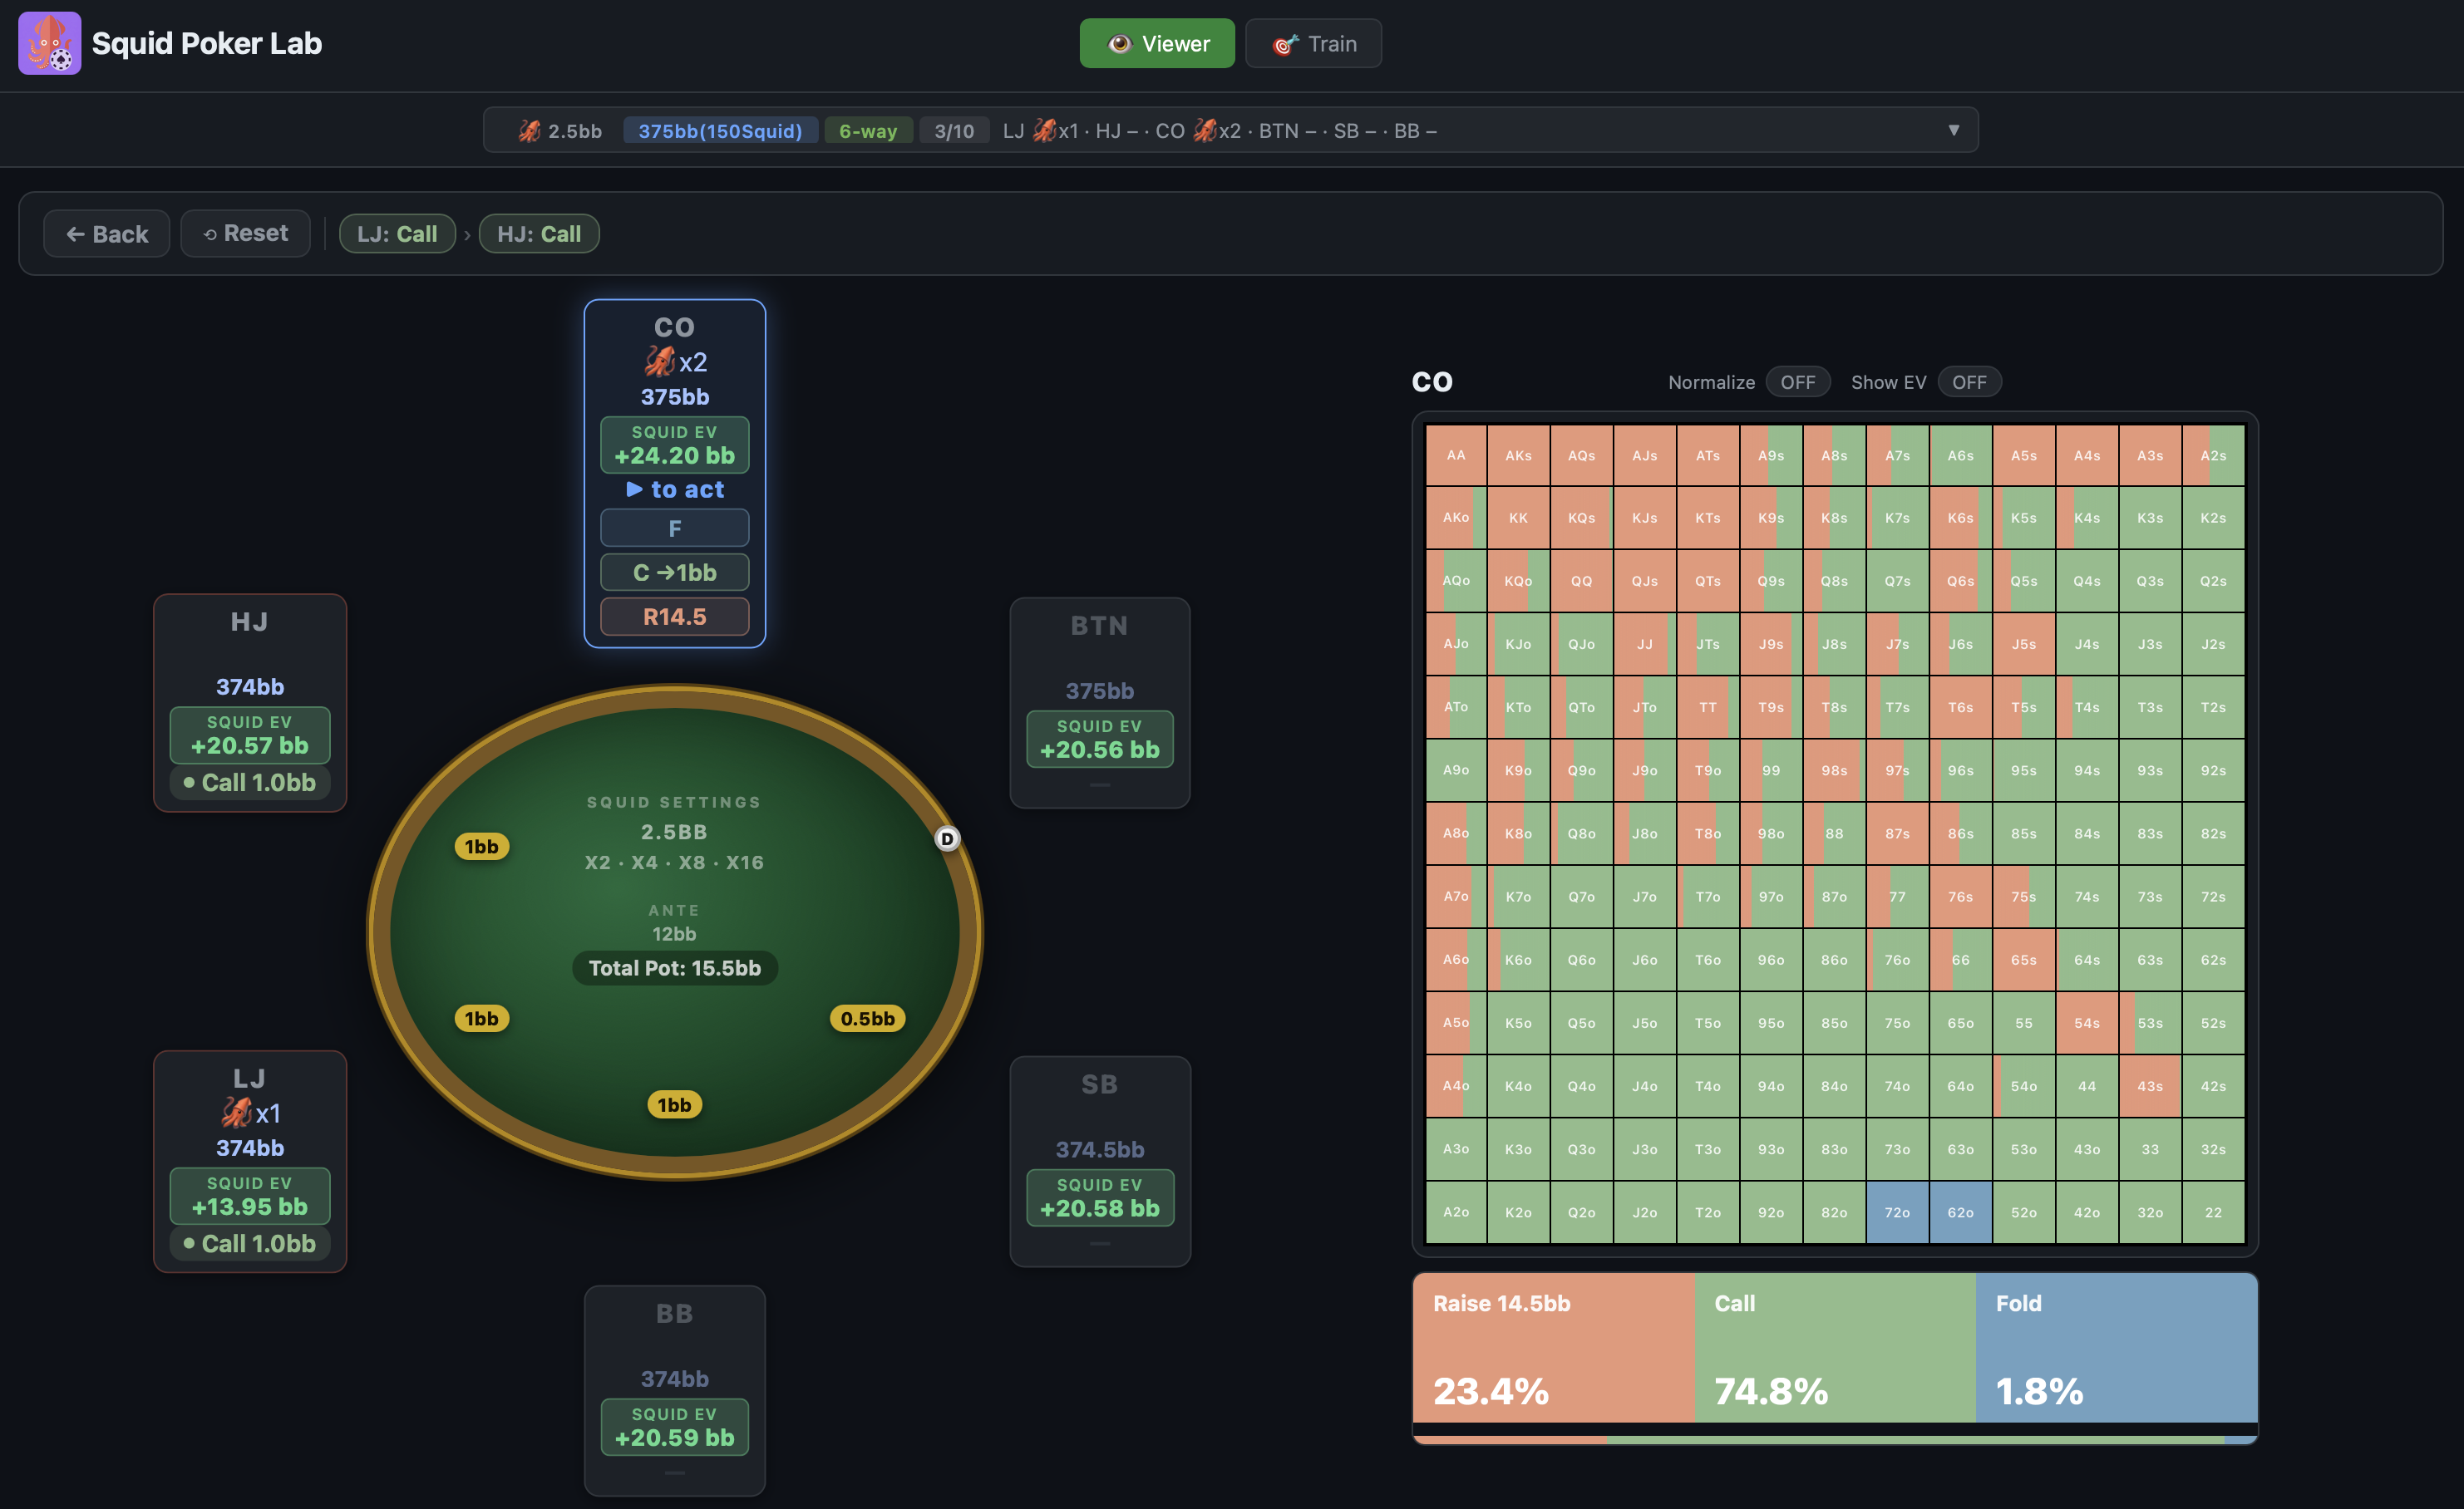Enable the Show EV toggle
This screenshot has width=2464, height=1509.
(1969, 381)
